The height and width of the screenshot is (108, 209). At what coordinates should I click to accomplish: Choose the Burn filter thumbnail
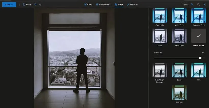click(x=179, y=70)
